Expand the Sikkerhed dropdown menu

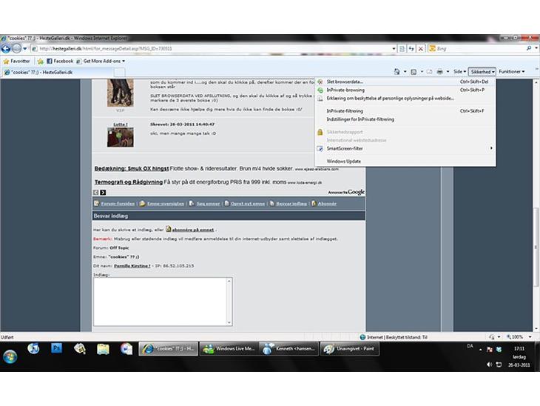[482, 72]
